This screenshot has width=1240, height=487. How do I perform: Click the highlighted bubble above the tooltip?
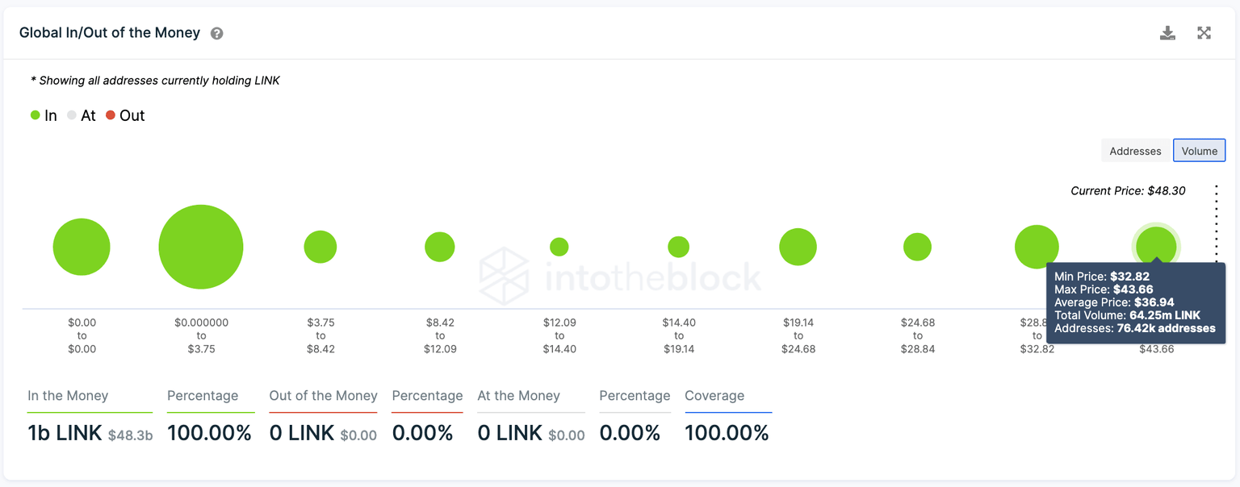(1156, 243)
